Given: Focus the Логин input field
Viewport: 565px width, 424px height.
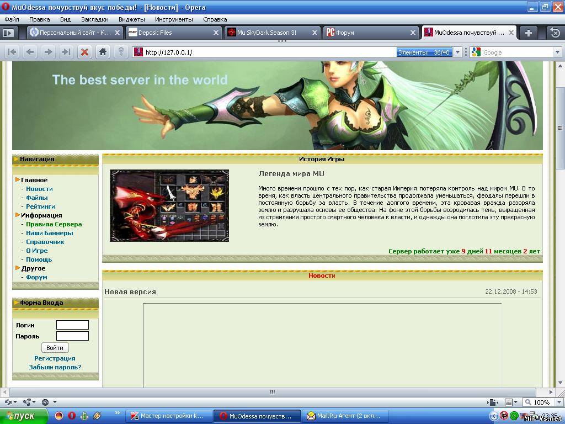Looking at the screenshot, I should coord(72,325).
